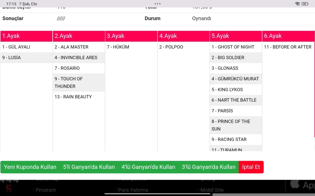
Task: Tap the Wi-Fi status icon
Action: point(297,4)
